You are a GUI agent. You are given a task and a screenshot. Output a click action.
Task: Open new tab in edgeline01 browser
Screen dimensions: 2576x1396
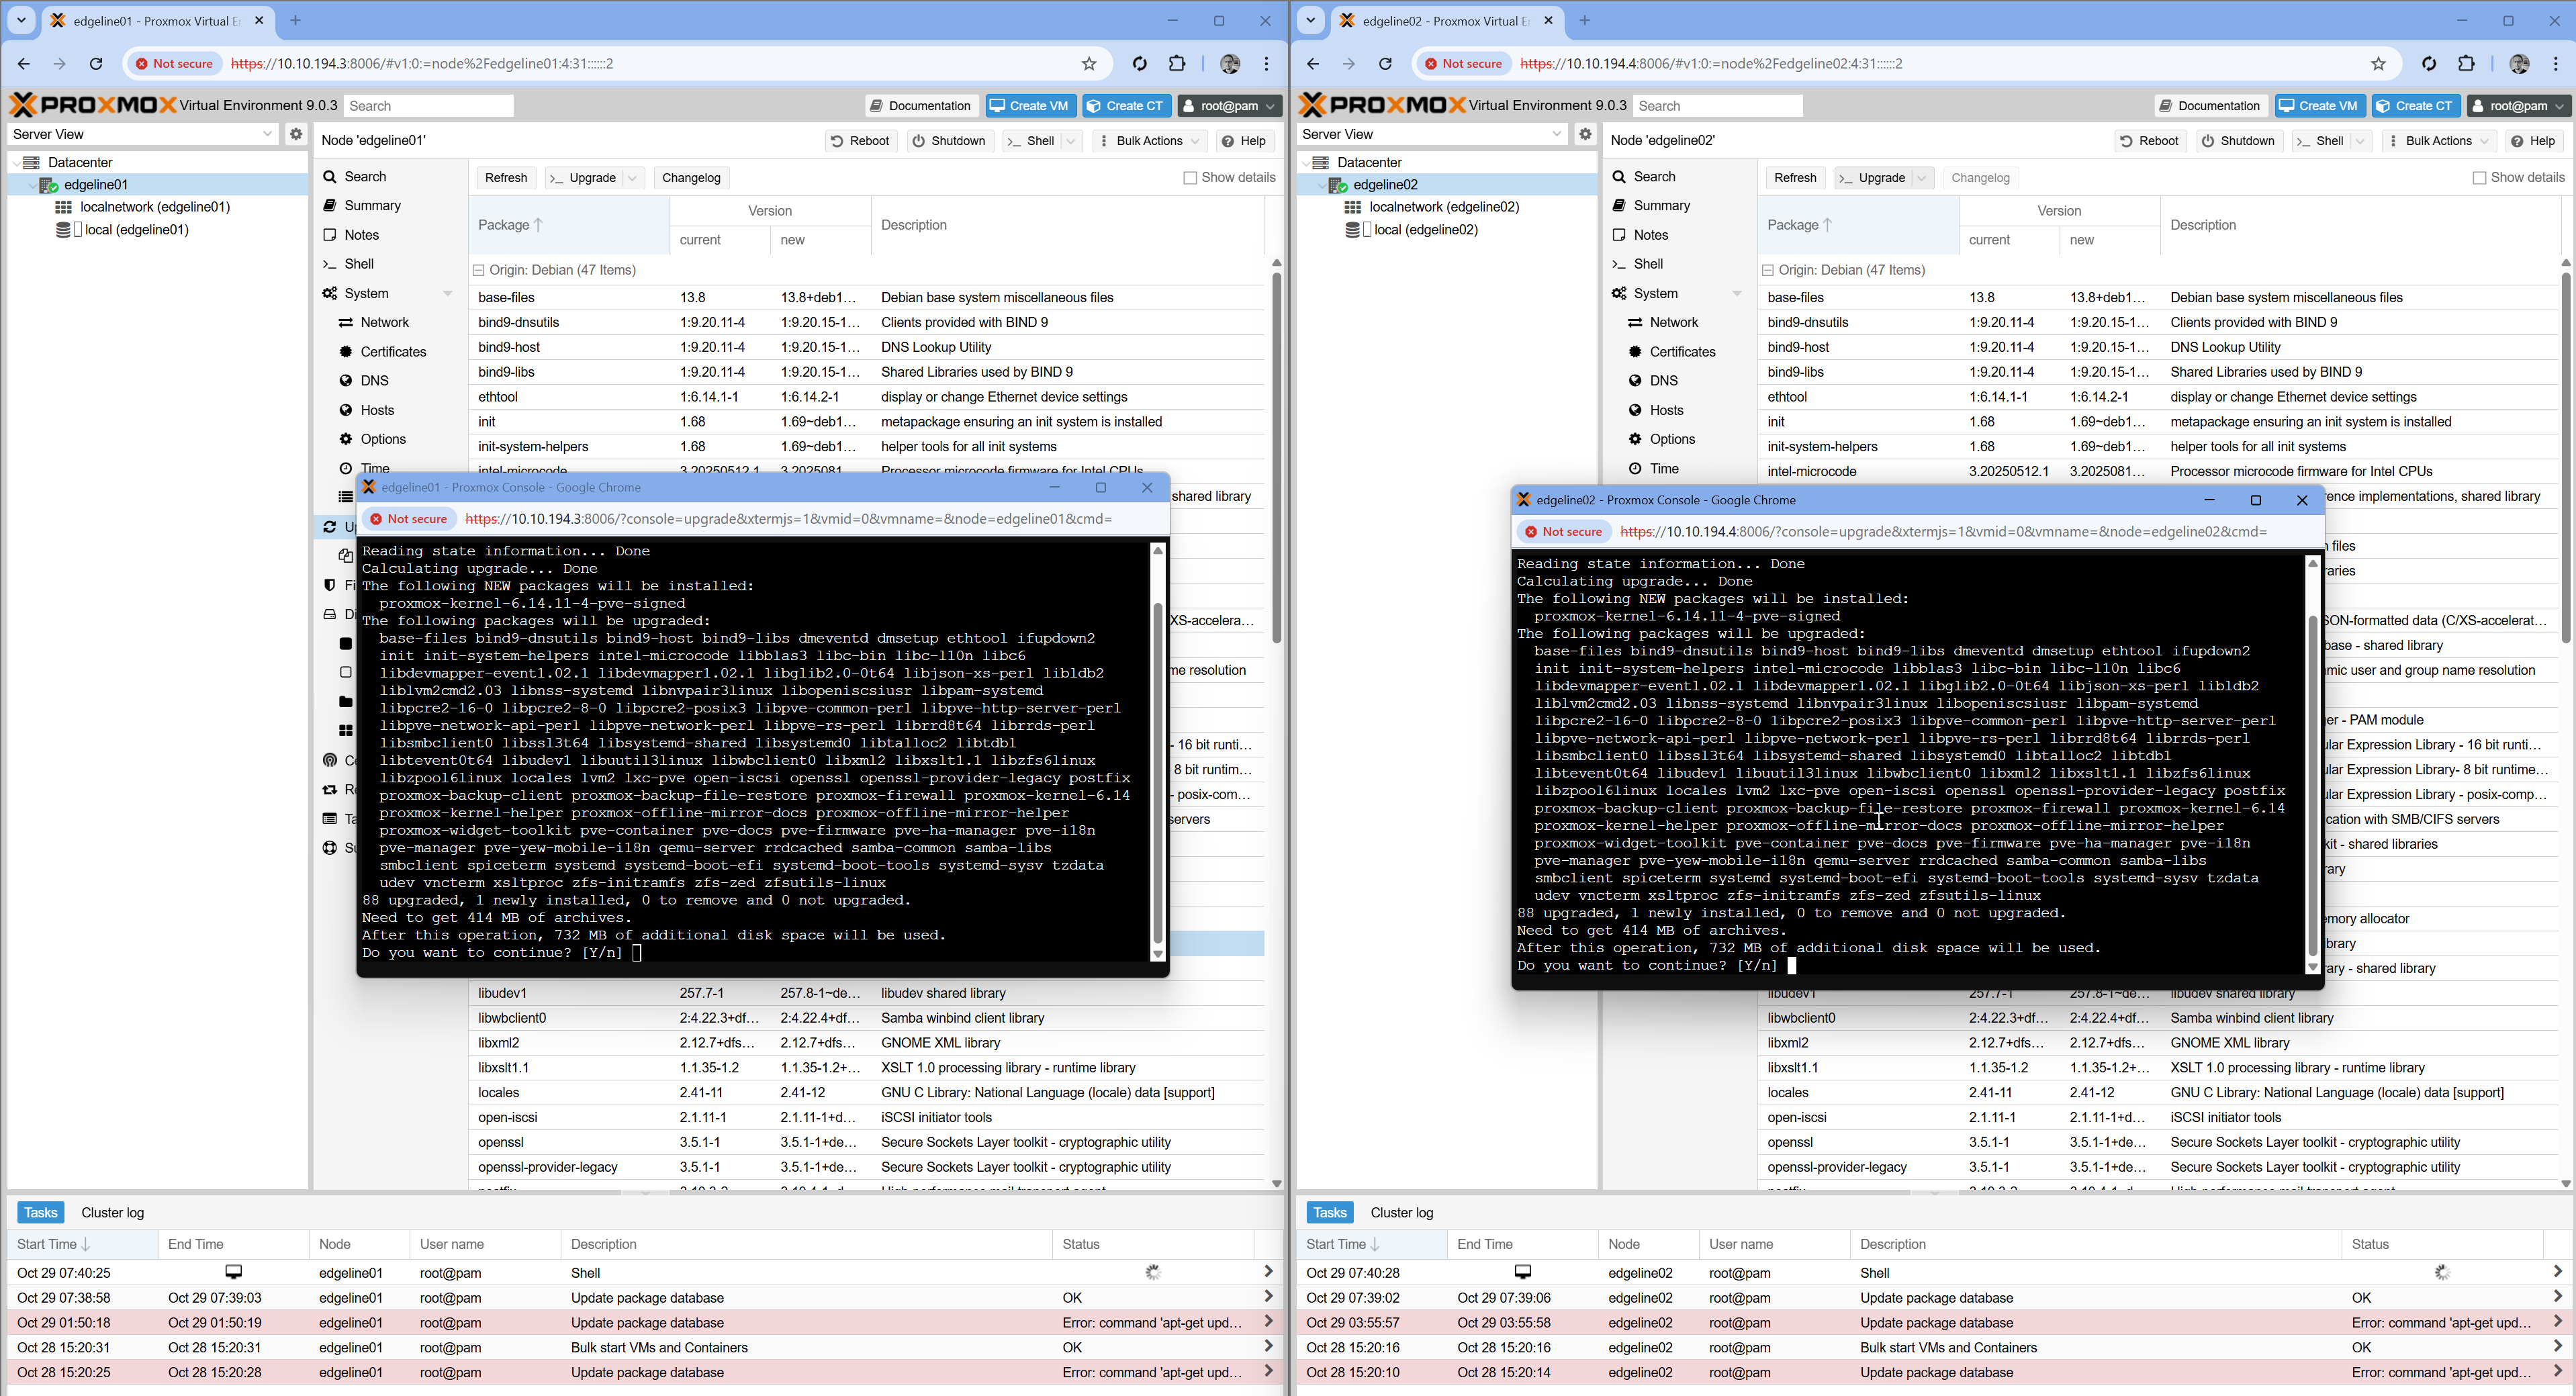click(x=295, y=20)
